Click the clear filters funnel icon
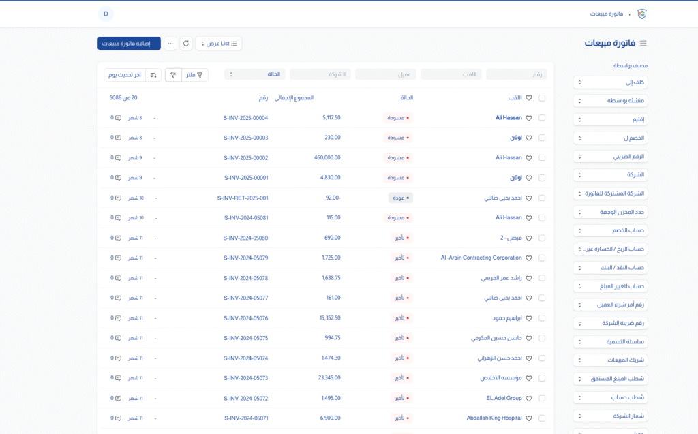The width and height of the screenshot is (698, 434). tap(173, 75)
